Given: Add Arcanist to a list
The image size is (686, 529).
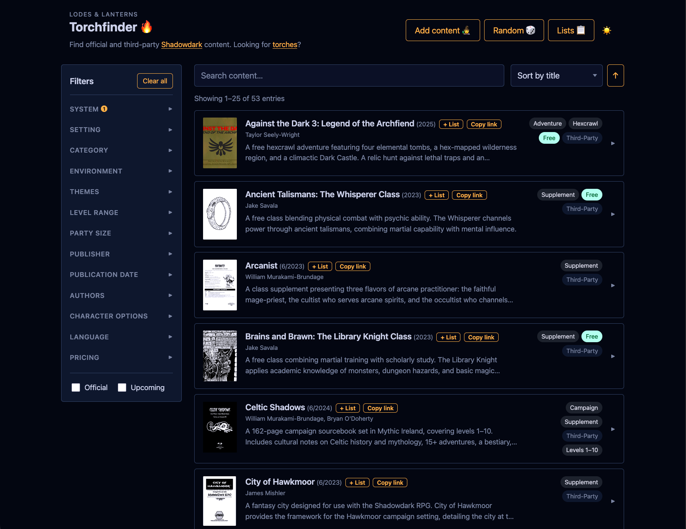Looking at the screenshot, I should coord(320,267).
